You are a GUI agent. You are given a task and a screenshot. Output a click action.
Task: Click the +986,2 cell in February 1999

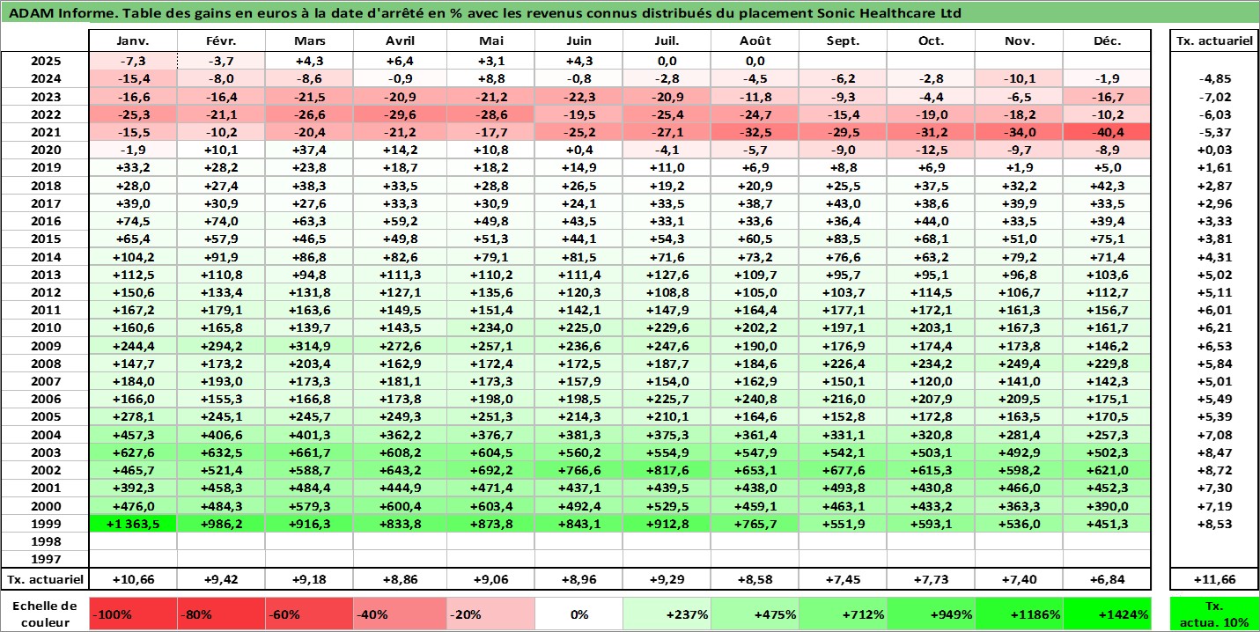coord(222,523)
